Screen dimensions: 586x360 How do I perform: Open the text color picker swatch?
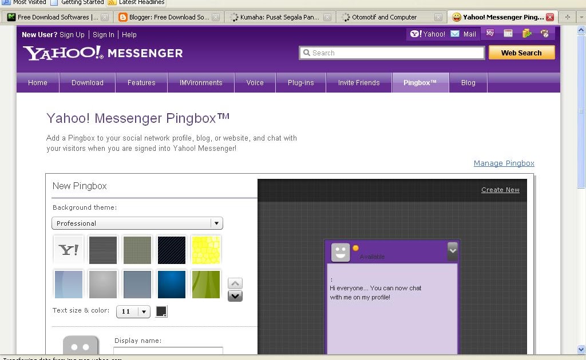(161, 311)
